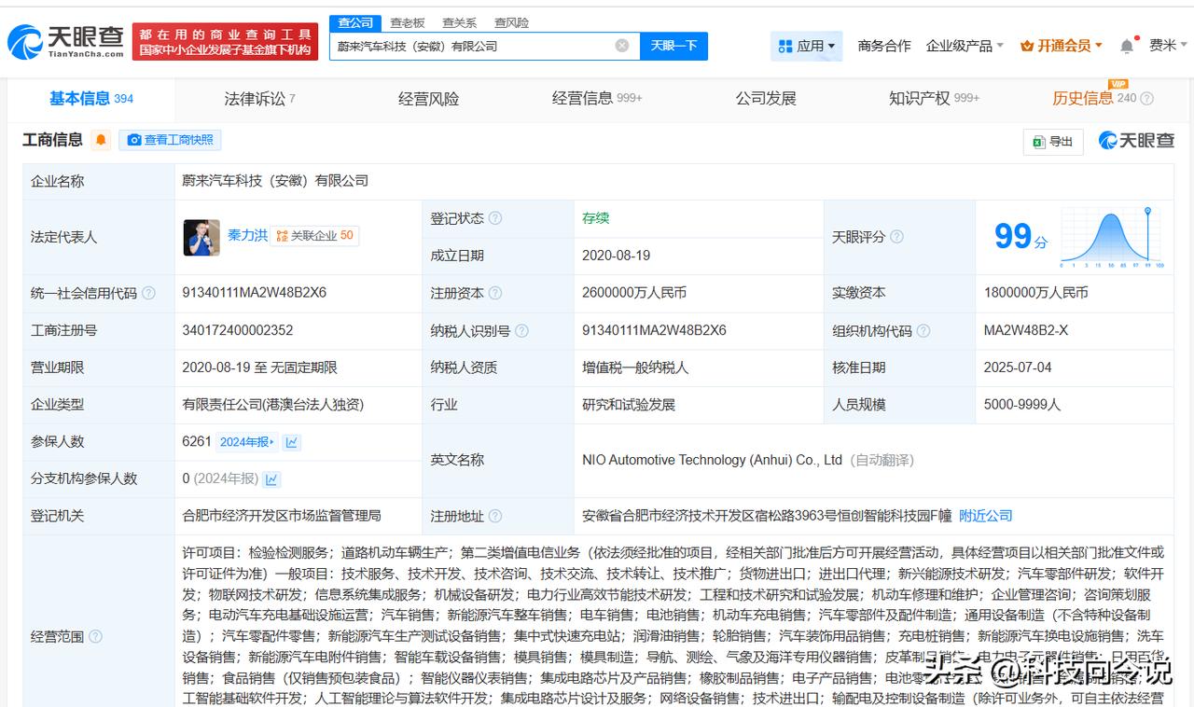Click 合肥市经济开发区市场监督管理局 registration authority
The height and width of the screenshot is (707, 1194).
(281, 516)
